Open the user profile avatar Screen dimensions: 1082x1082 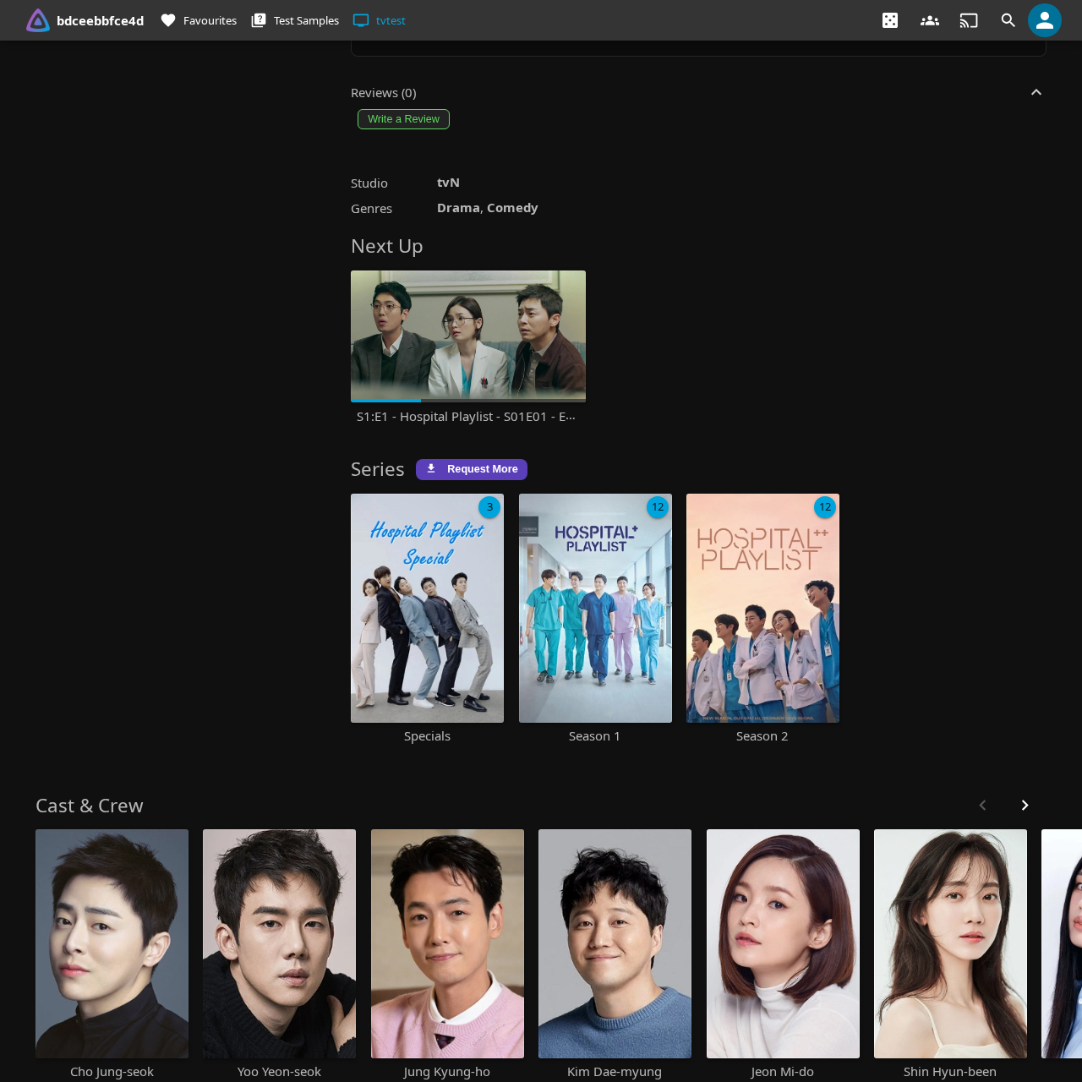(1045, 20)
